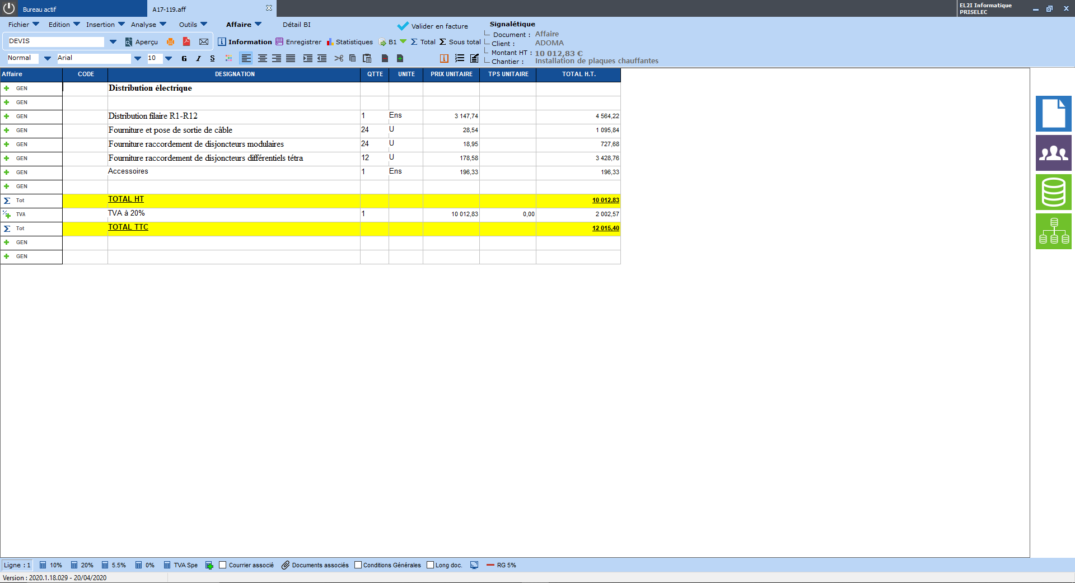Select the cell Distribution filaire R1-R12
This screenshot has height=583, width=1075.
[233, 116]
